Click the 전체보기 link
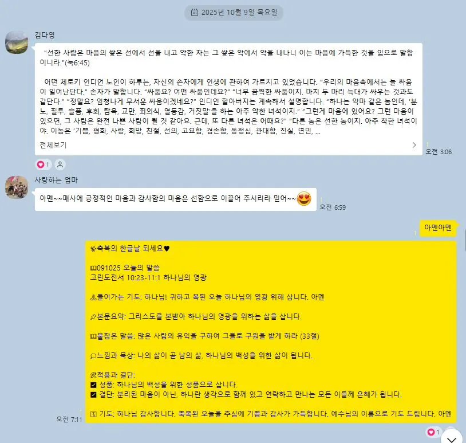The height and width of the screenshot is (443, 466). coord(53,145)
